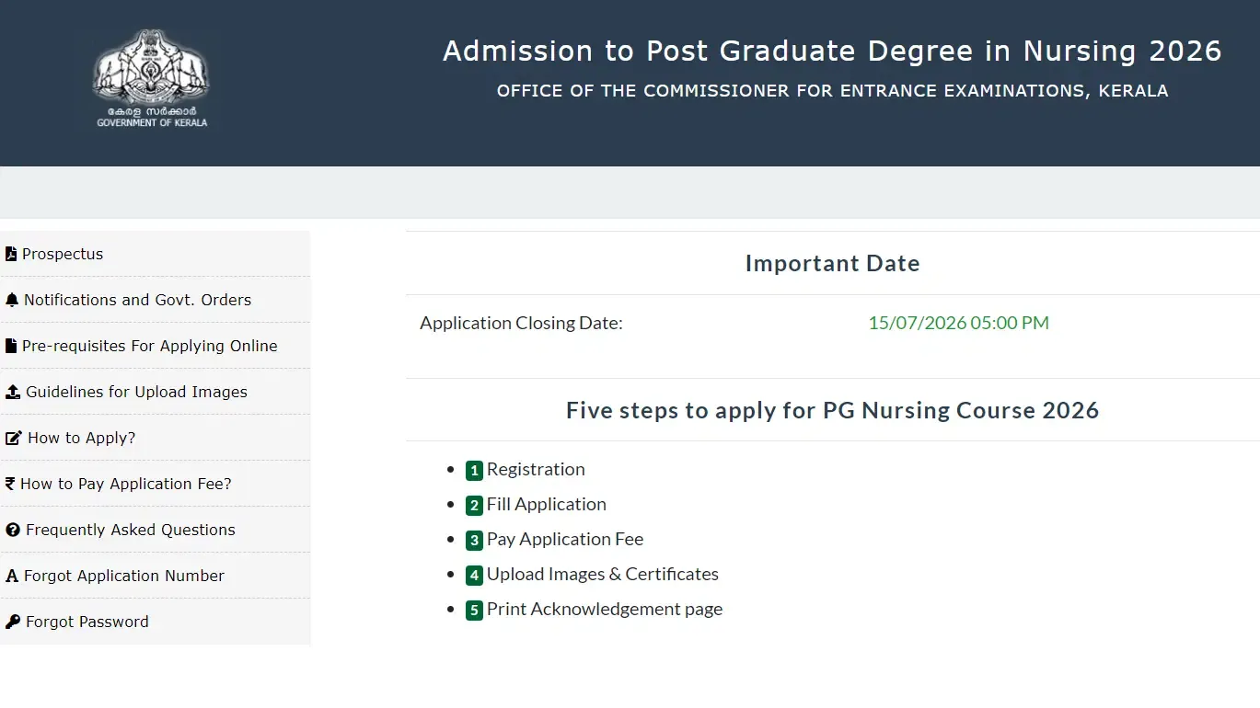Click the file icon beside Pre-requisites
Image resolution: width=1260 pixels, height=708 pixels.
coord(11,346)
